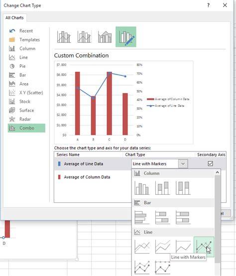The image size is (236, 276).
Task: Toggle Secondary Axis checkbox for Line Data
Action: pyautogui.click(x=210, y=163)
